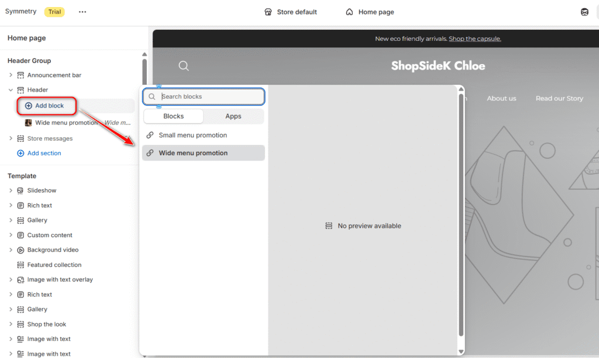Click the Announcement bar section icon
The height and width of the screenshot is (358, 599).
click(20, 75)
